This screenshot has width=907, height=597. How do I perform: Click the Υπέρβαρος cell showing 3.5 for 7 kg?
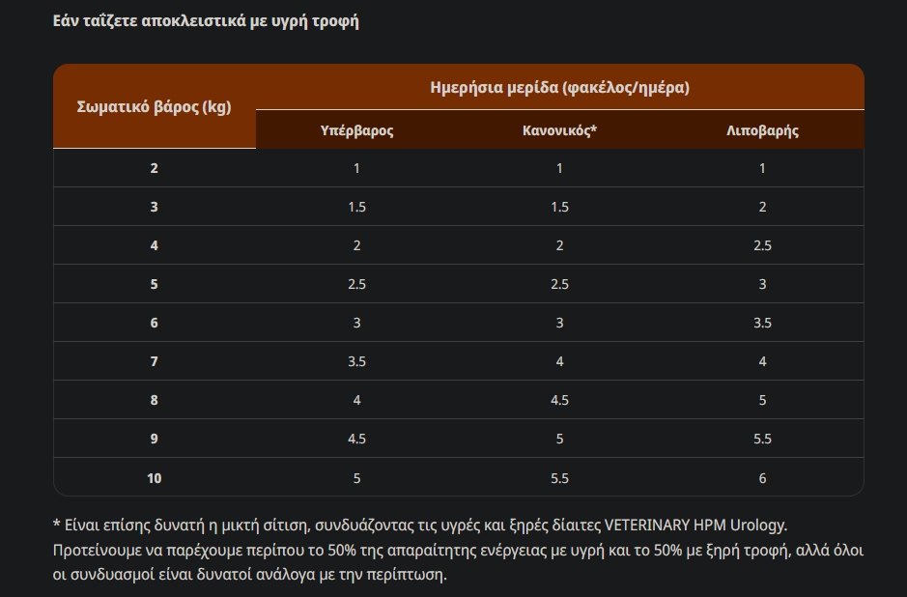point(356,361)
